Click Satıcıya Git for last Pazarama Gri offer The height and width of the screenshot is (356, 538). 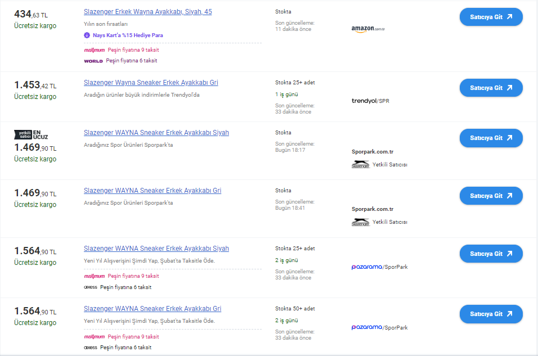[491, 314]
